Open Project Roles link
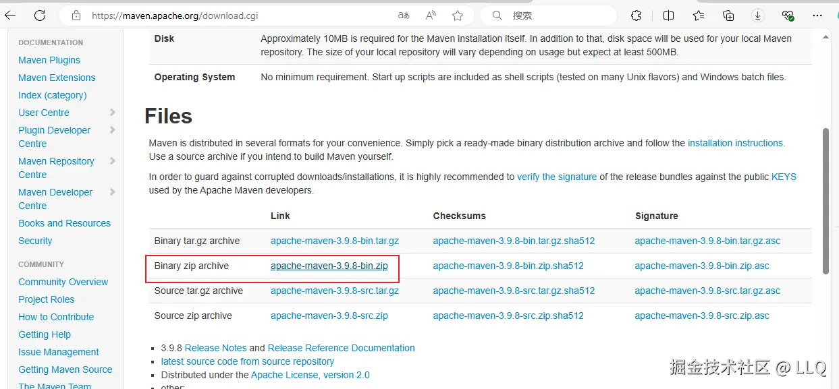839x389 pixels. (x=47, y=299)
